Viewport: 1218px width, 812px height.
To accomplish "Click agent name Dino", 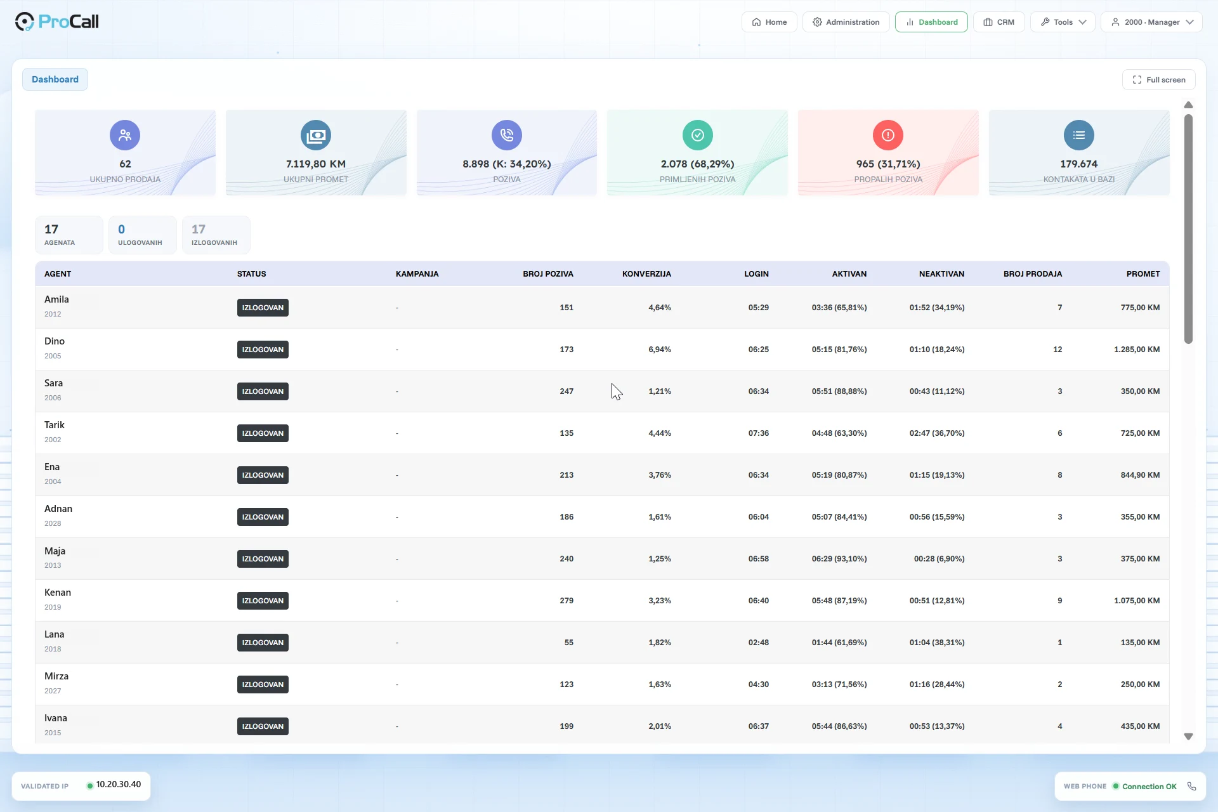I will pyautogui.click(x=55, y=341).
